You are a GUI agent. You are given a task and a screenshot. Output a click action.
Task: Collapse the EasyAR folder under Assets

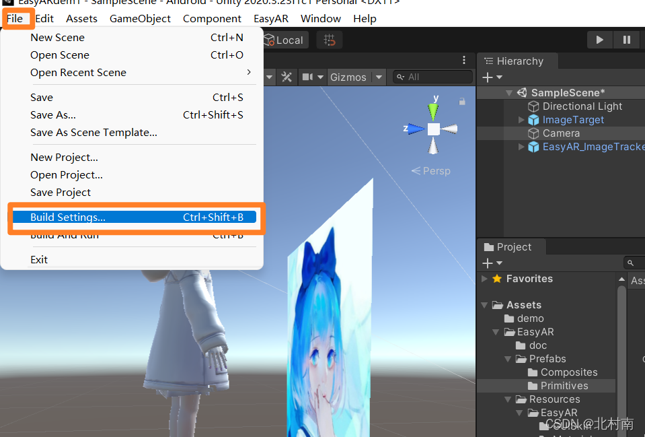(496, 332)
